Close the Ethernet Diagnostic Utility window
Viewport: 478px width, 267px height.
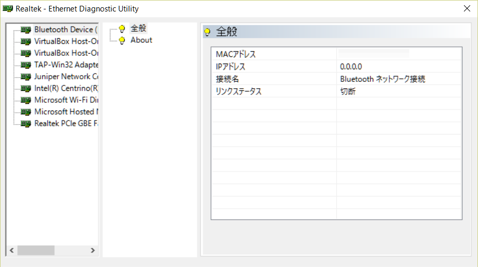click(x=467, y=8)
